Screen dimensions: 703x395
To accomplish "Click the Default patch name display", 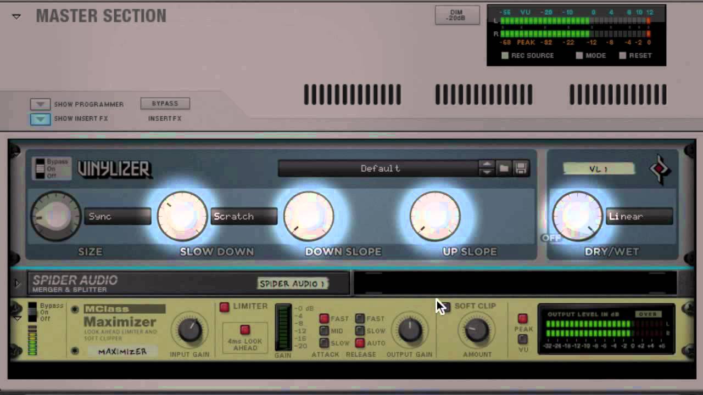I will [x=379, y=168].
